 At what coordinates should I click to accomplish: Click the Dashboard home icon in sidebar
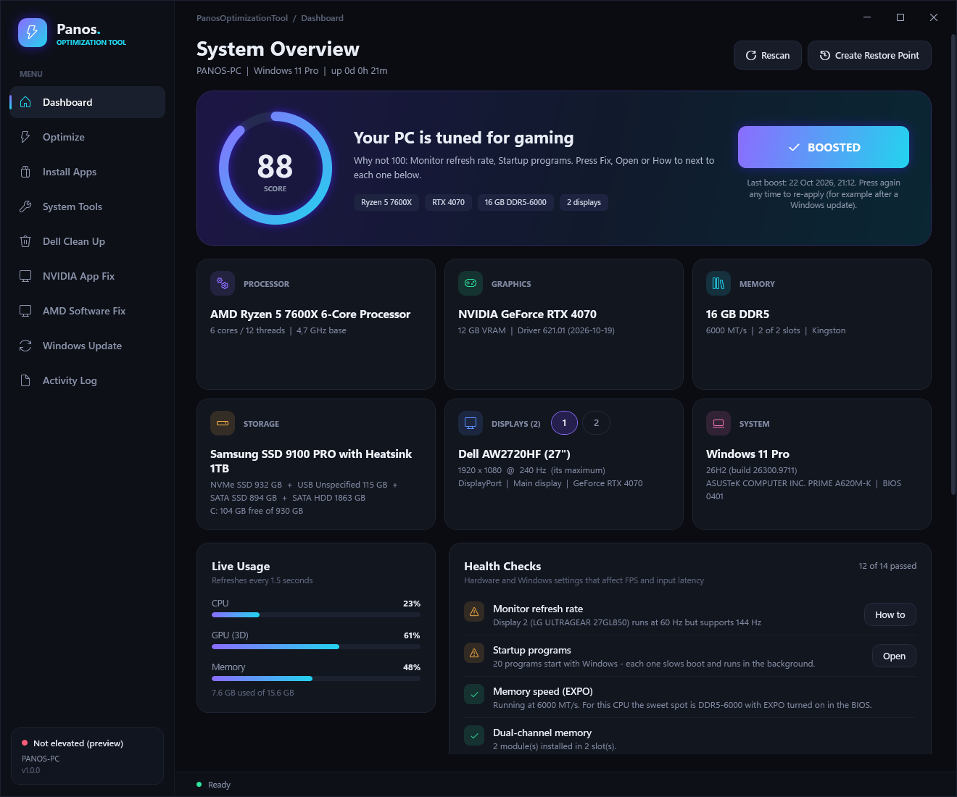25,102
